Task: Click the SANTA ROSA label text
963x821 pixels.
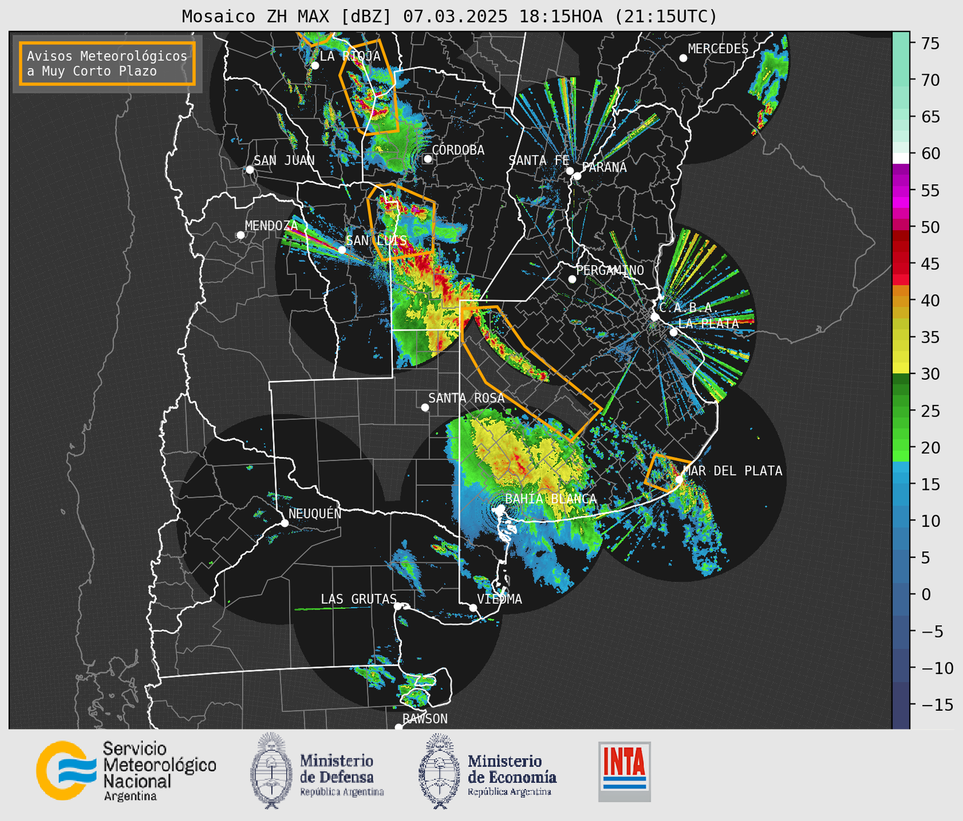Action: tap(466, 398)
